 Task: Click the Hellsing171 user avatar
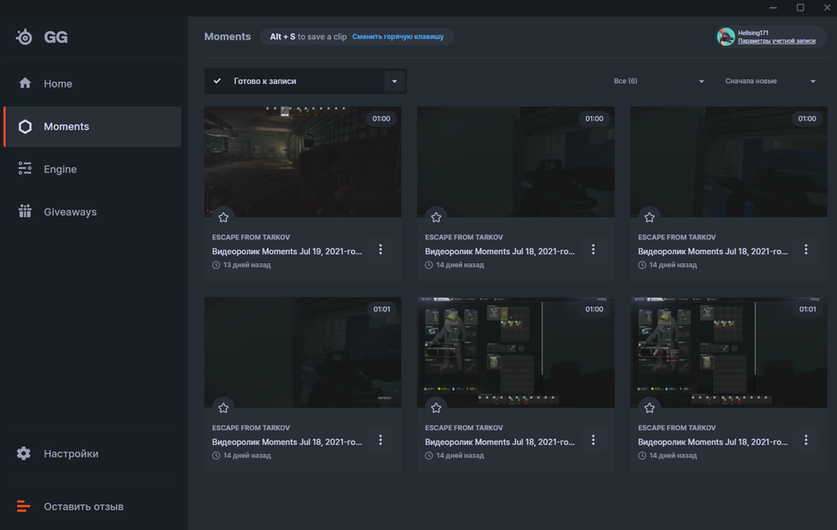(x=725, y=37)
